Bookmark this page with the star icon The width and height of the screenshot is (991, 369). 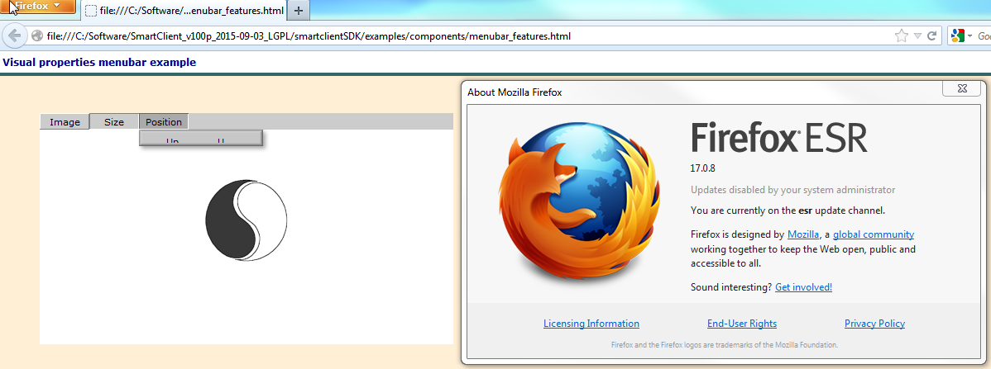[x=901, y=36]
